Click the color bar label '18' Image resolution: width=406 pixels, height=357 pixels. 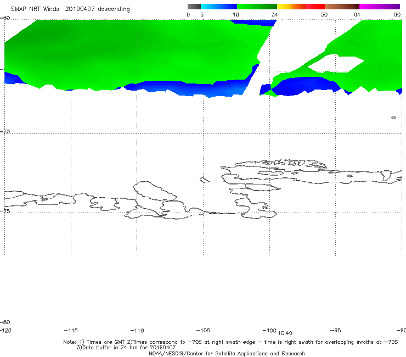coord(236,14)
